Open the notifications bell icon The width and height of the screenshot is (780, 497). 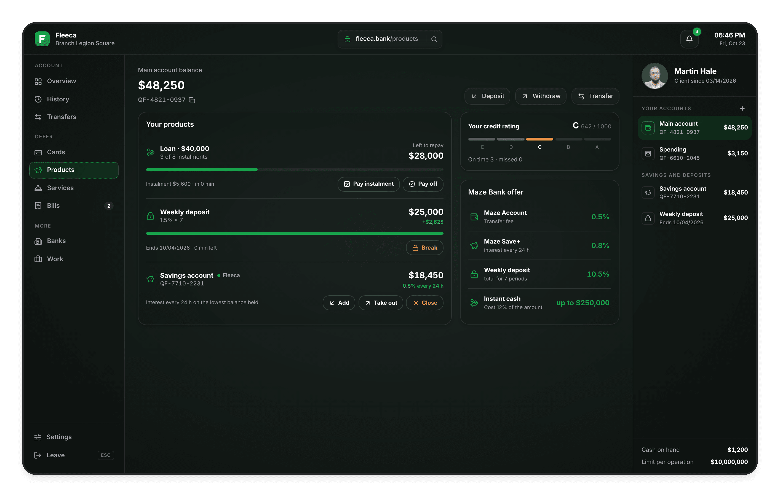pos(689,39)
